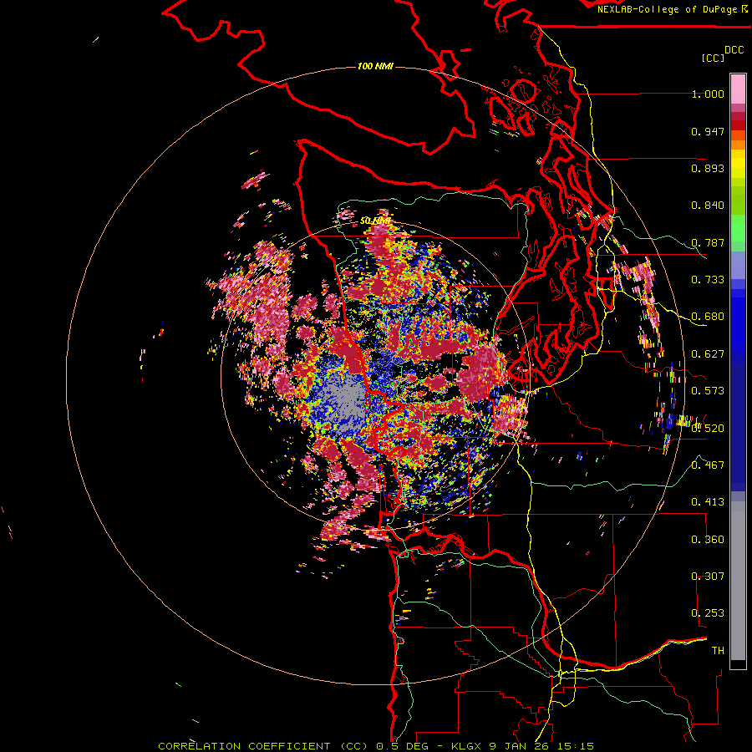Pick the yellow legend color band
The width and height of the screenshot is (752, 752).
(x=738, y=164)
